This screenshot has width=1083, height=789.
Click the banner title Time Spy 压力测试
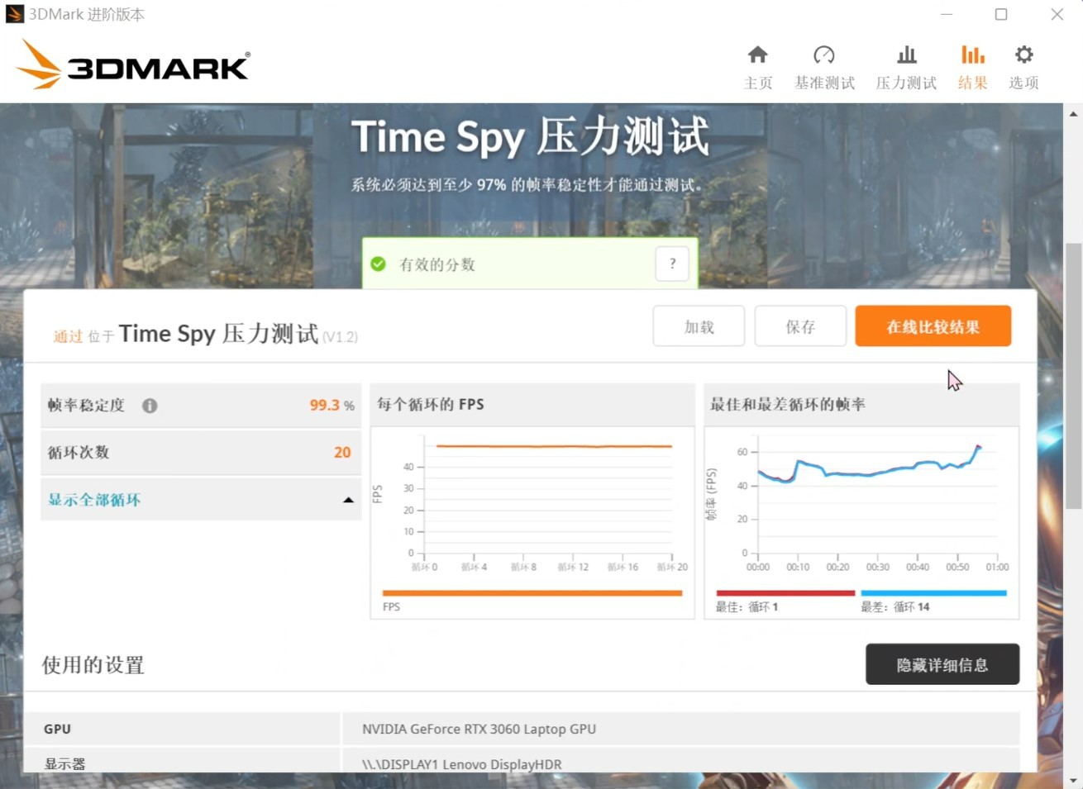(530, 136)
